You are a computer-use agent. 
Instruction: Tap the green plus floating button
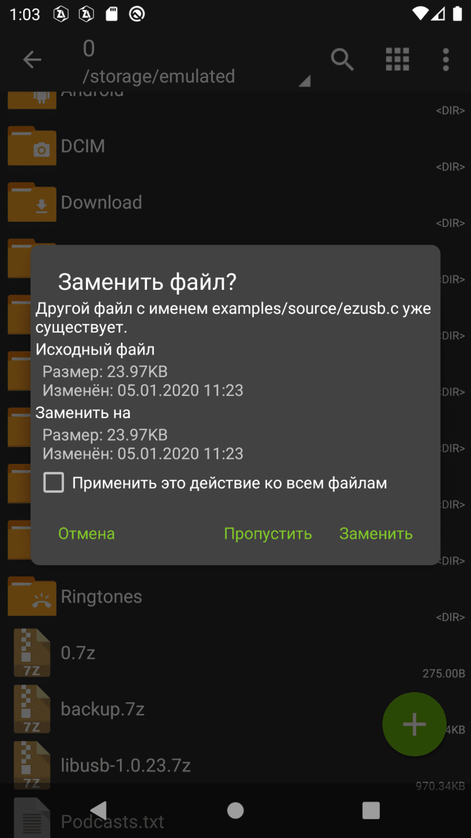[414, 724]
